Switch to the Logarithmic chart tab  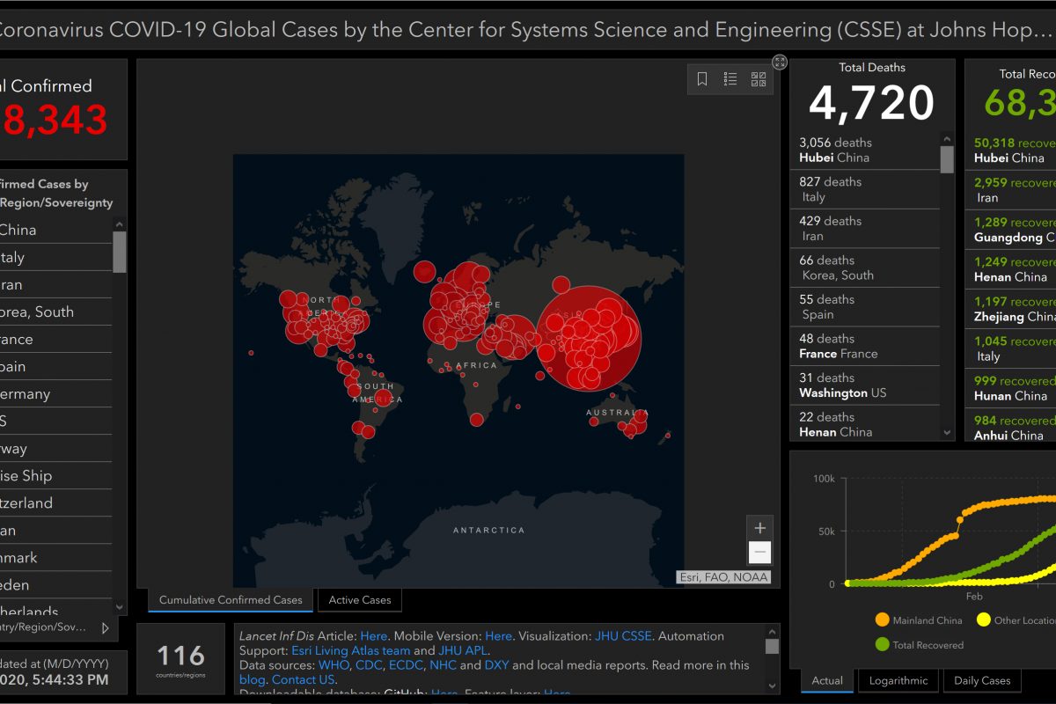898,680
